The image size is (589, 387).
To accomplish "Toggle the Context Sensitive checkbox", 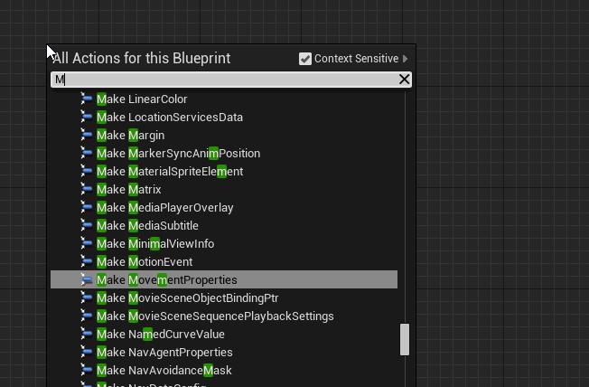I will coord(305,59).
